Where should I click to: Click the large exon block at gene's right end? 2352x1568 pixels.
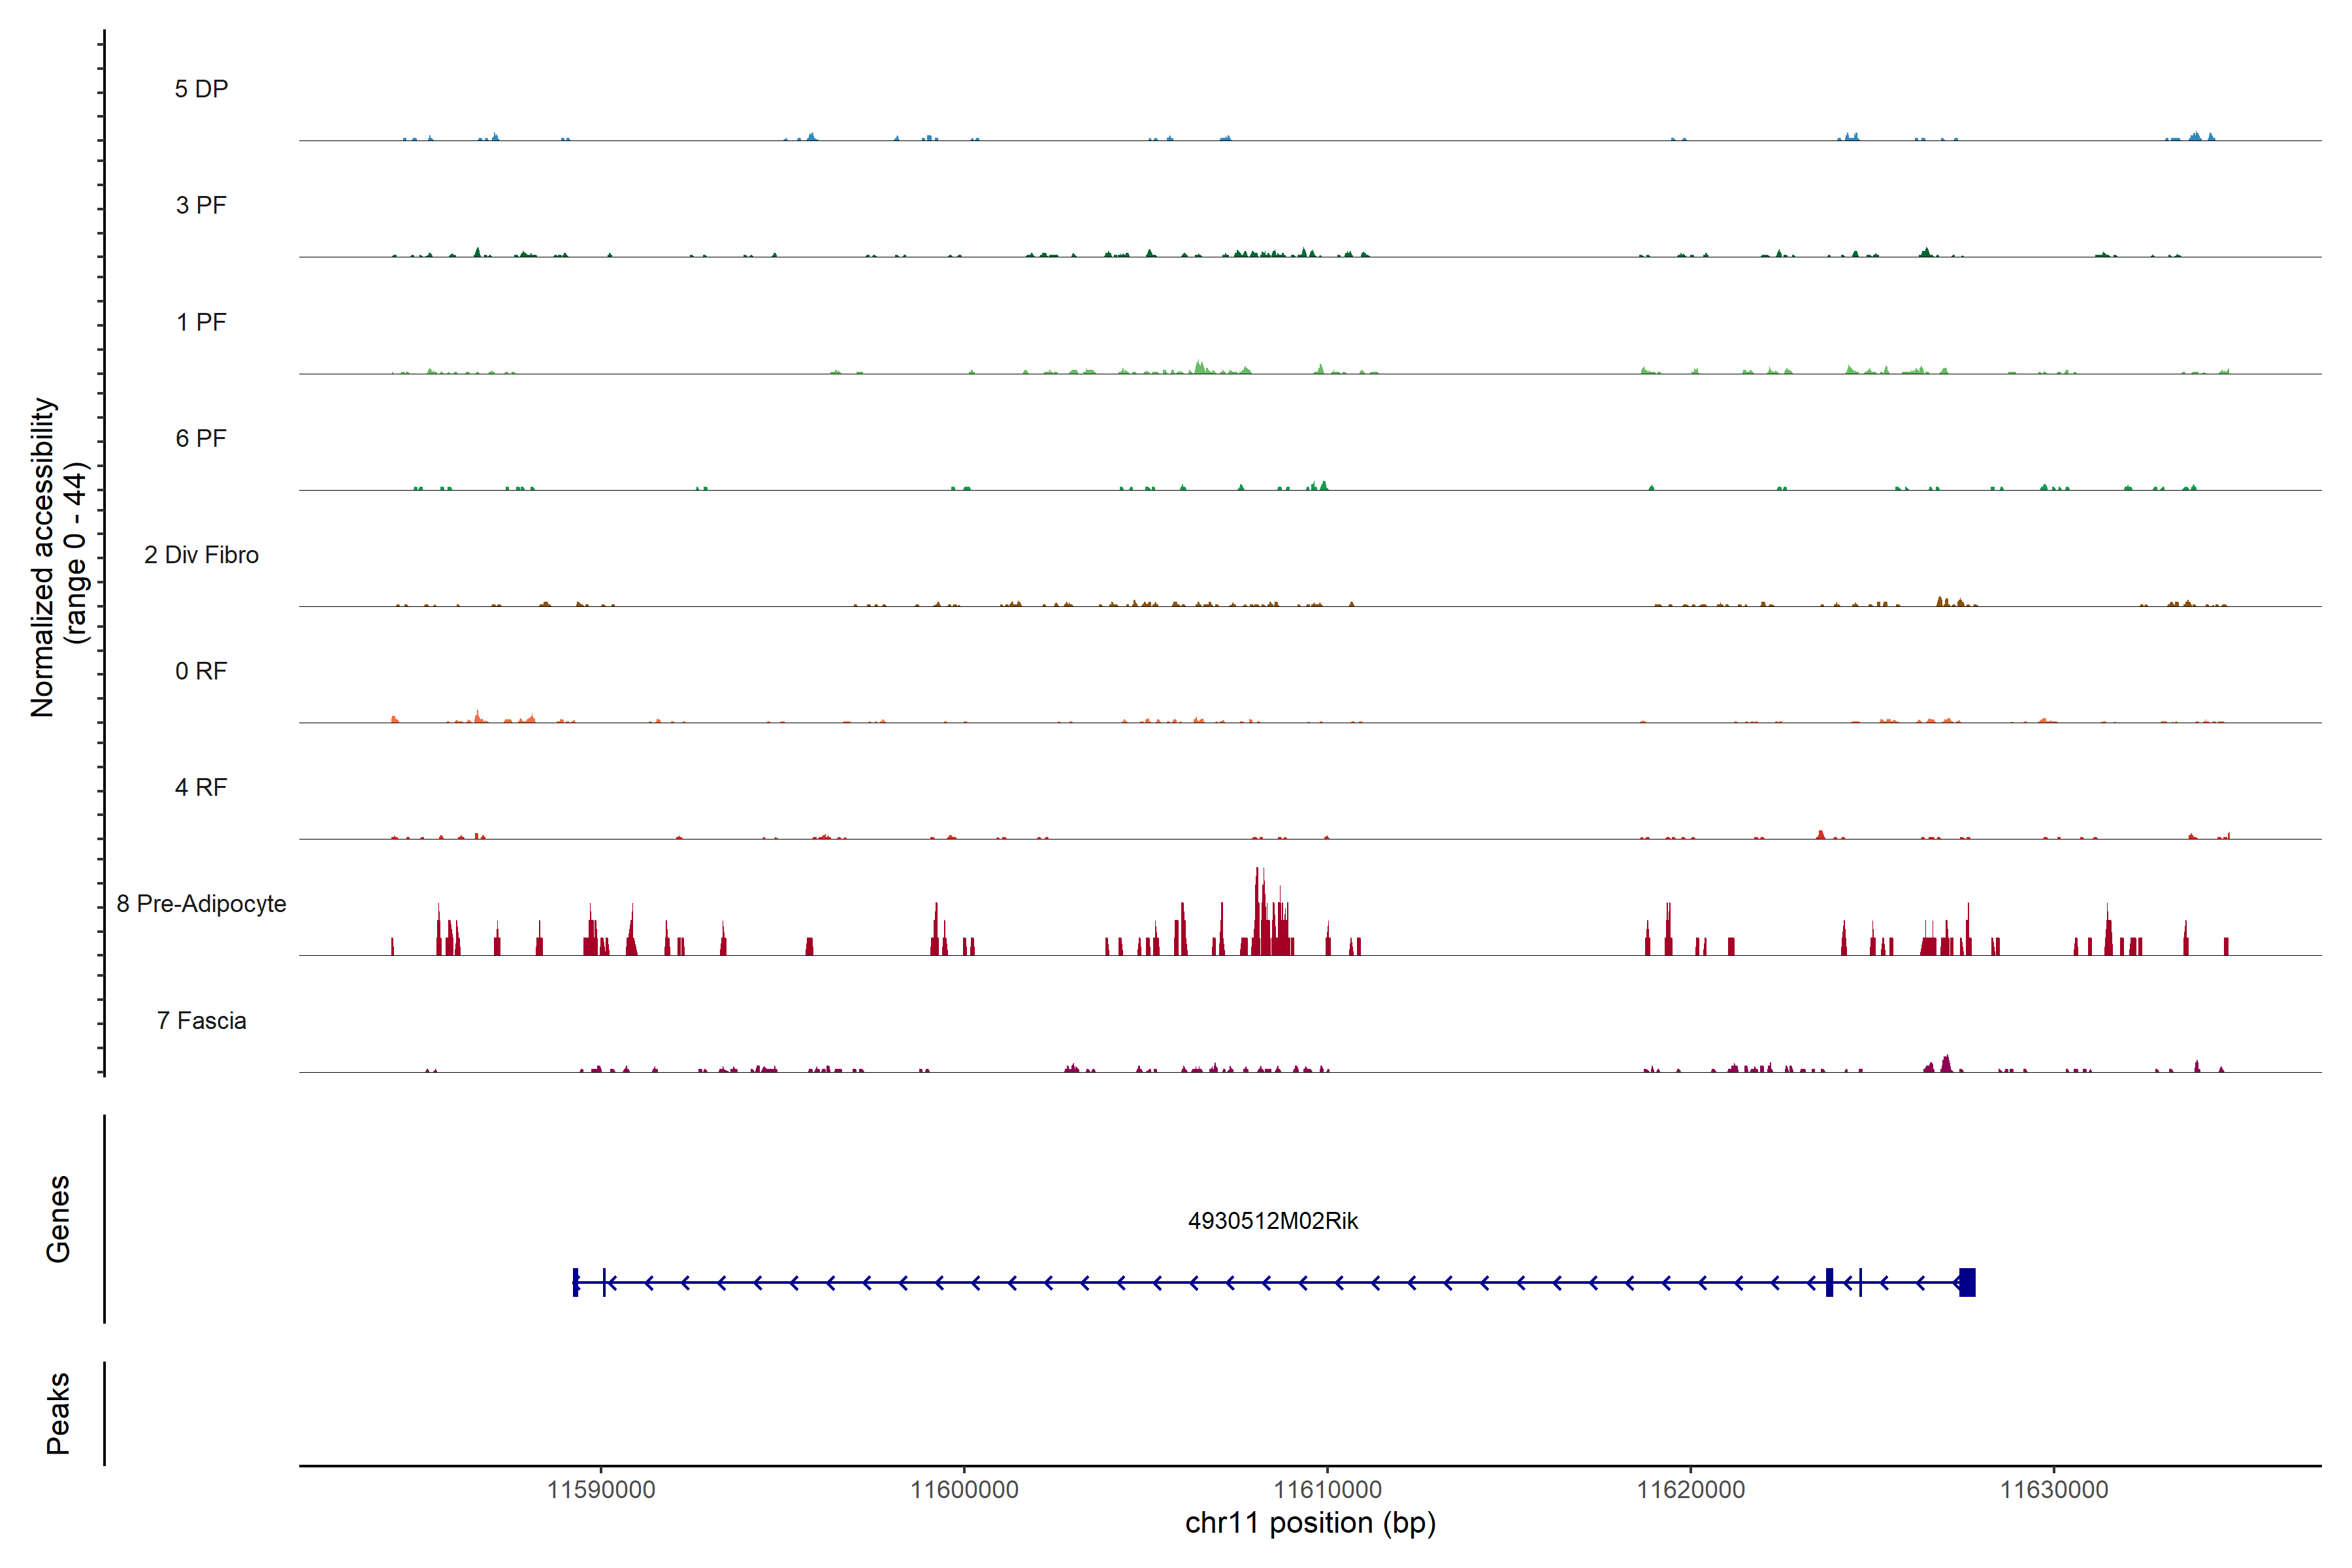coord(1966,1282)
